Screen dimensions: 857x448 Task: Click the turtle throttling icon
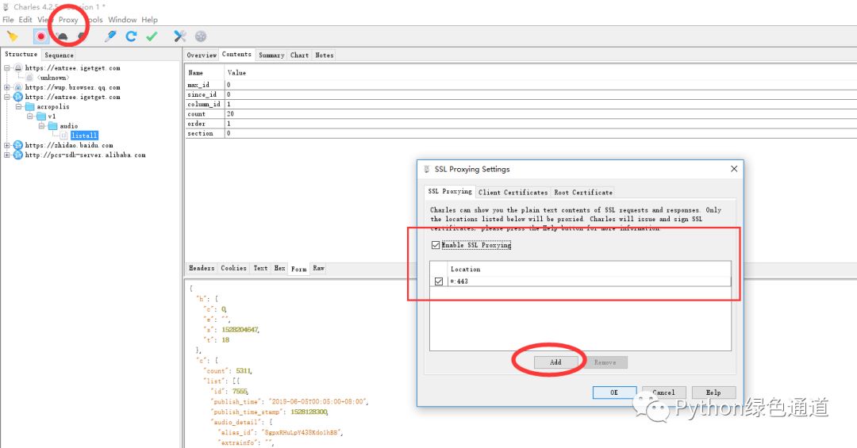tap(63, 36)
